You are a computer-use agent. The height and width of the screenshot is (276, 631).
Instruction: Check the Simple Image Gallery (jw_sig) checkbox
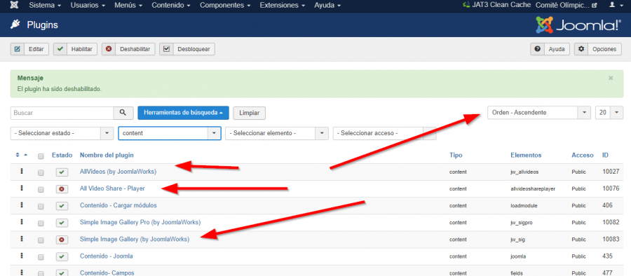pos(41,240)
